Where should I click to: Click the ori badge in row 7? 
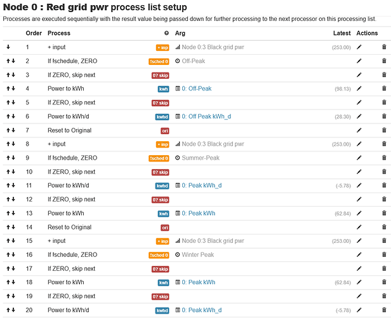click(x=165, y=130)
